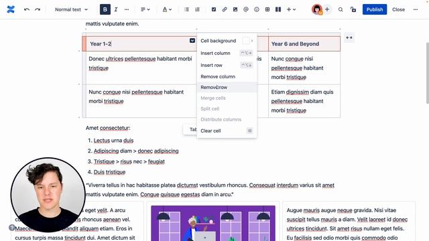
Task: Insert an emoji
Action: [257, 9]
